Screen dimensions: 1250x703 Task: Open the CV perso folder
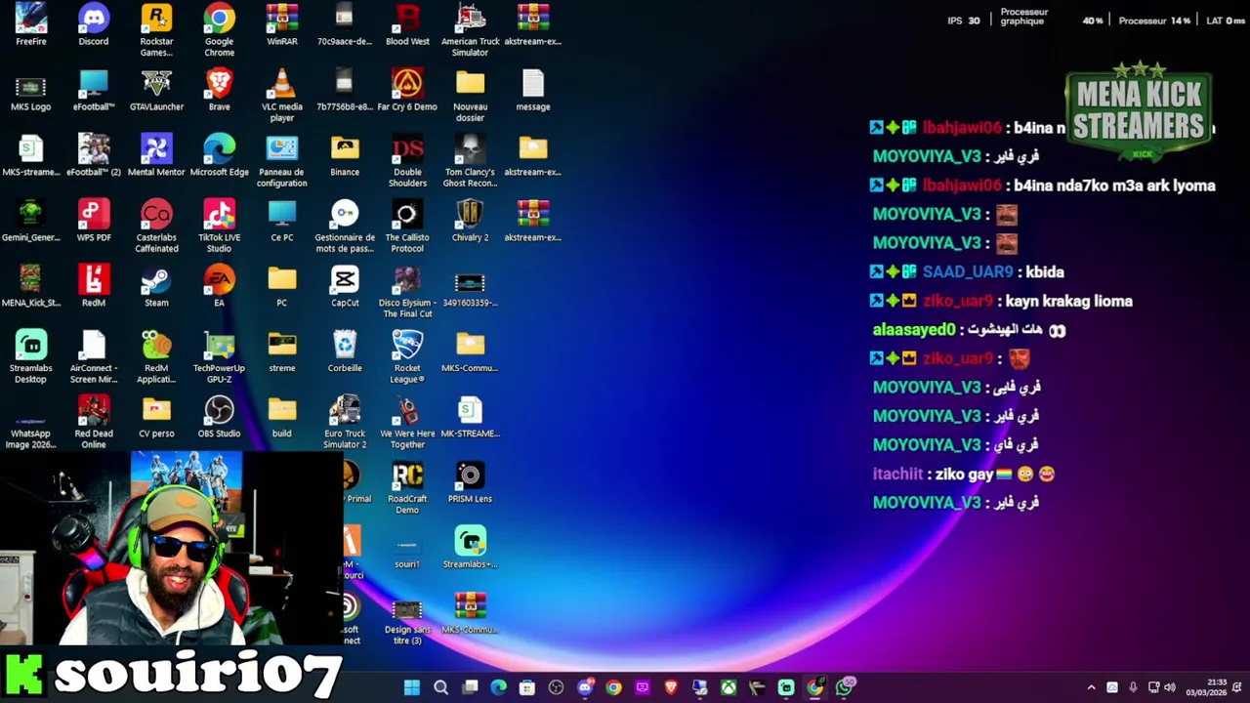click(156, 417)
